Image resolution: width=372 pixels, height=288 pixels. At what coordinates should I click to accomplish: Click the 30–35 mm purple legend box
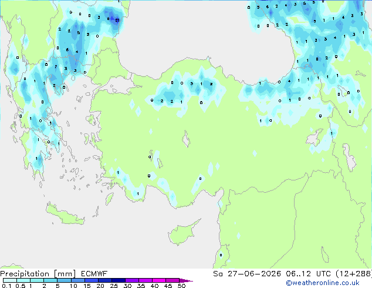click(131, 280)
